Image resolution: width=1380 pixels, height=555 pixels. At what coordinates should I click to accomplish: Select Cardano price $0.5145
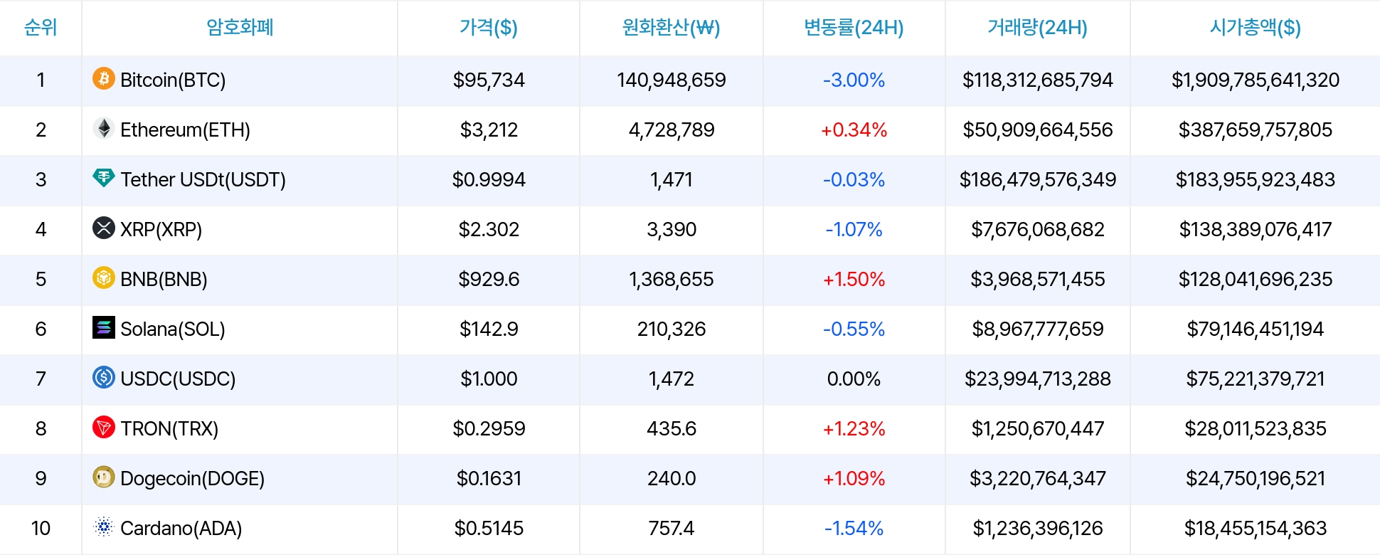pyautogui.click(x=489, y=528)
